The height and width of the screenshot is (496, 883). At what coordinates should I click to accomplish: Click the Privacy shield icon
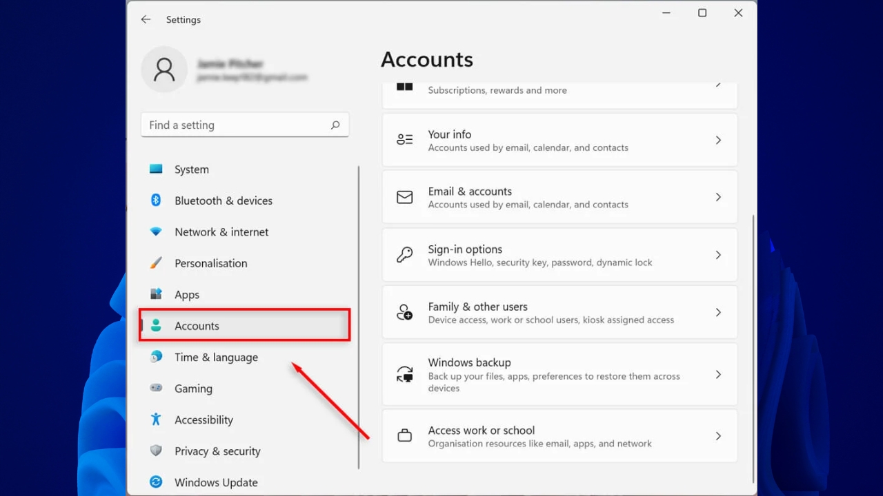pos(156,451)
